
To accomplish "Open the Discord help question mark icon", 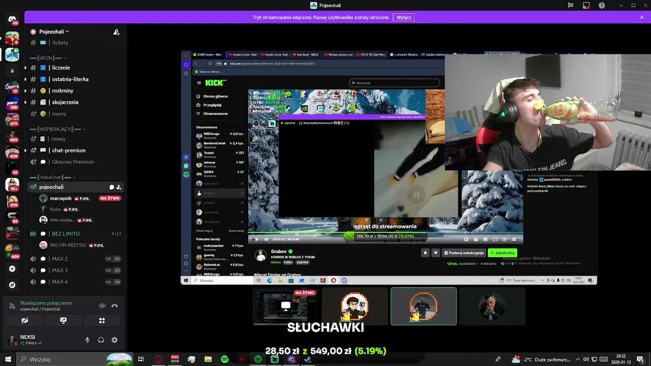I will pos(602,6).
